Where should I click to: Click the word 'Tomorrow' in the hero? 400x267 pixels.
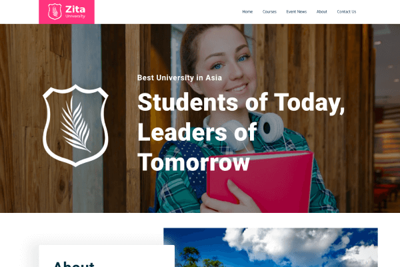click(x=193, y=162)
